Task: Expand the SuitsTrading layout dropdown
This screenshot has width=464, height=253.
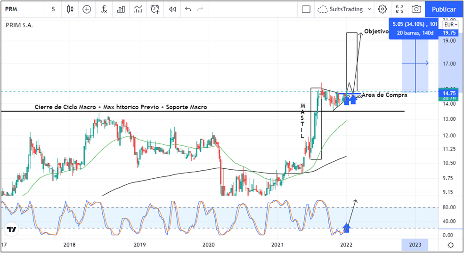Action: click(x=369, y=9)
